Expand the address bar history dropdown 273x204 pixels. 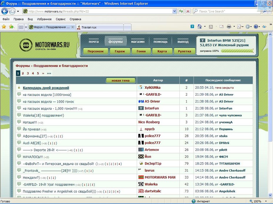click(174, 11)
